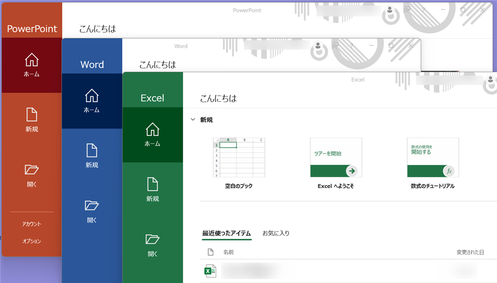Open the recent Excel file in the list
This screenshot has width=497, height=283.
point(349,271)
